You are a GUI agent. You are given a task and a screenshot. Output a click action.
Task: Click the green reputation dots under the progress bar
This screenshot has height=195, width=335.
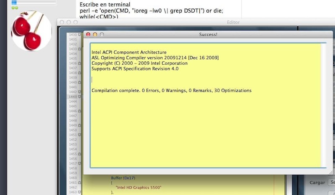click(x=15, y=8)
